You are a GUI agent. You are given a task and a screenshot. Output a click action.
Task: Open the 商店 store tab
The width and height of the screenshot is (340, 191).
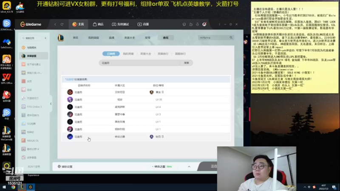(x=98, y=24)
